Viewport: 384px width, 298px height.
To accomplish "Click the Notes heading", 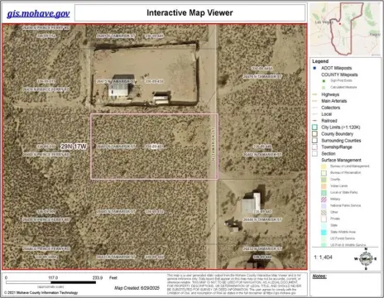I will click(319, 276).
